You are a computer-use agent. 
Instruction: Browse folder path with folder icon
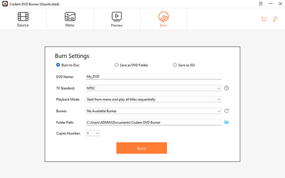[226, 122]
